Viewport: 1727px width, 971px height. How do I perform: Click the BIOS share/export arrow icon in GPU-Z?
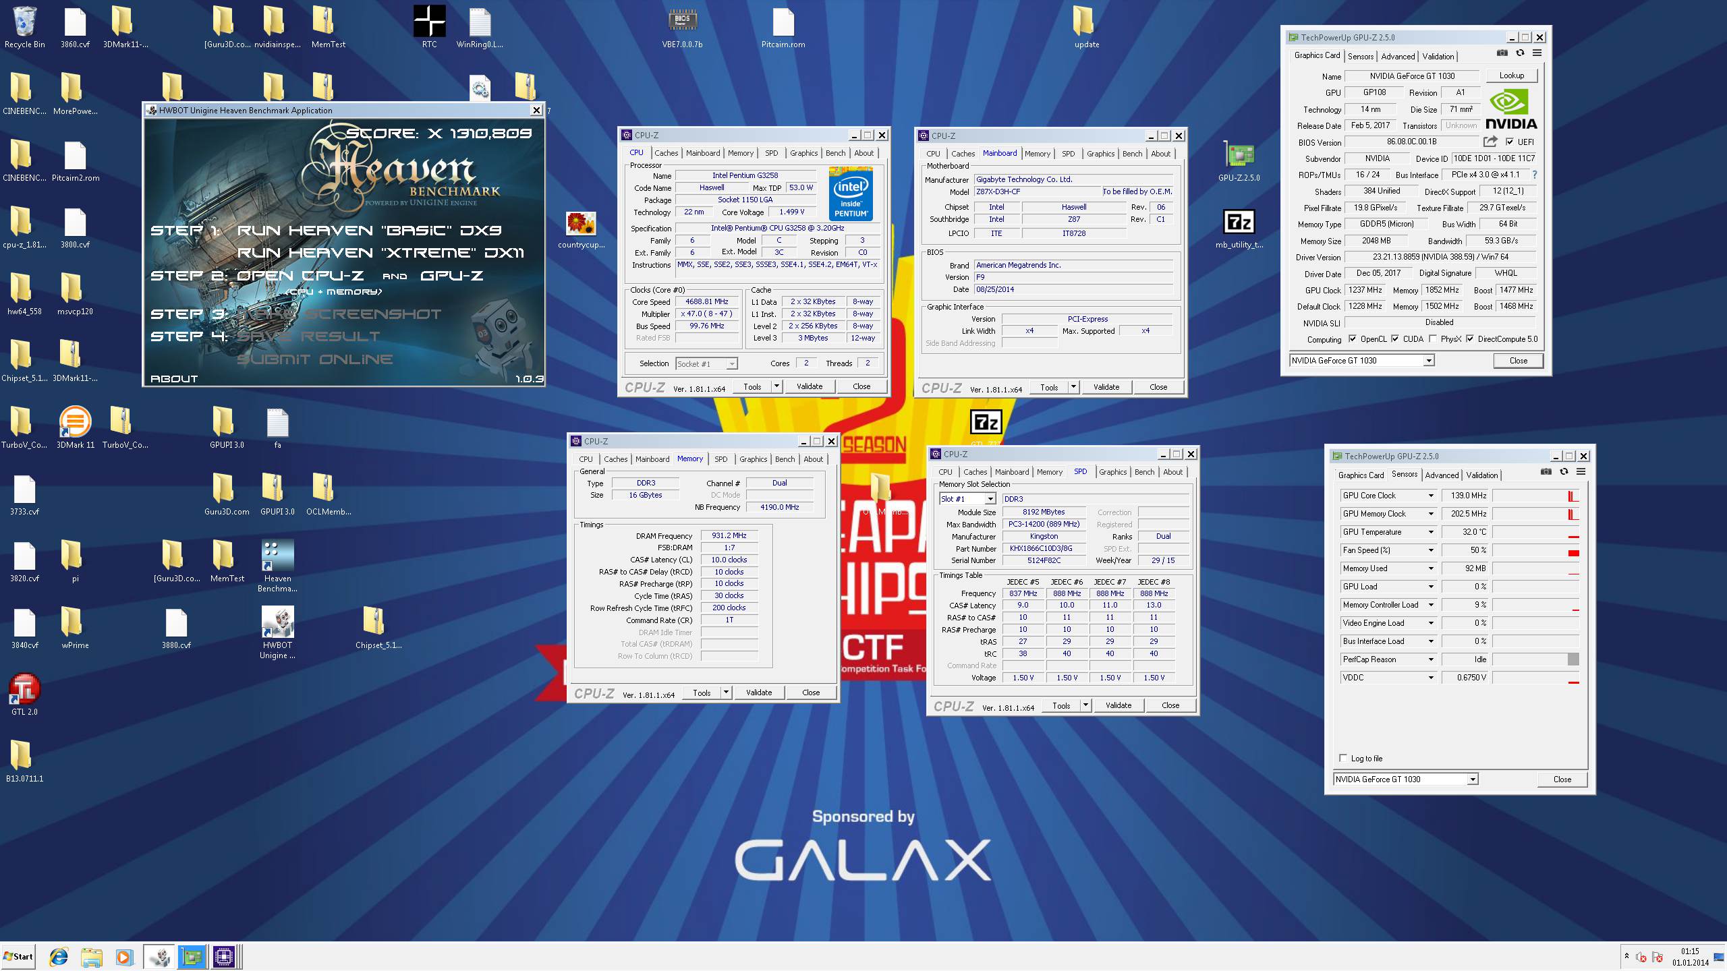click(x=1490, y=142)
